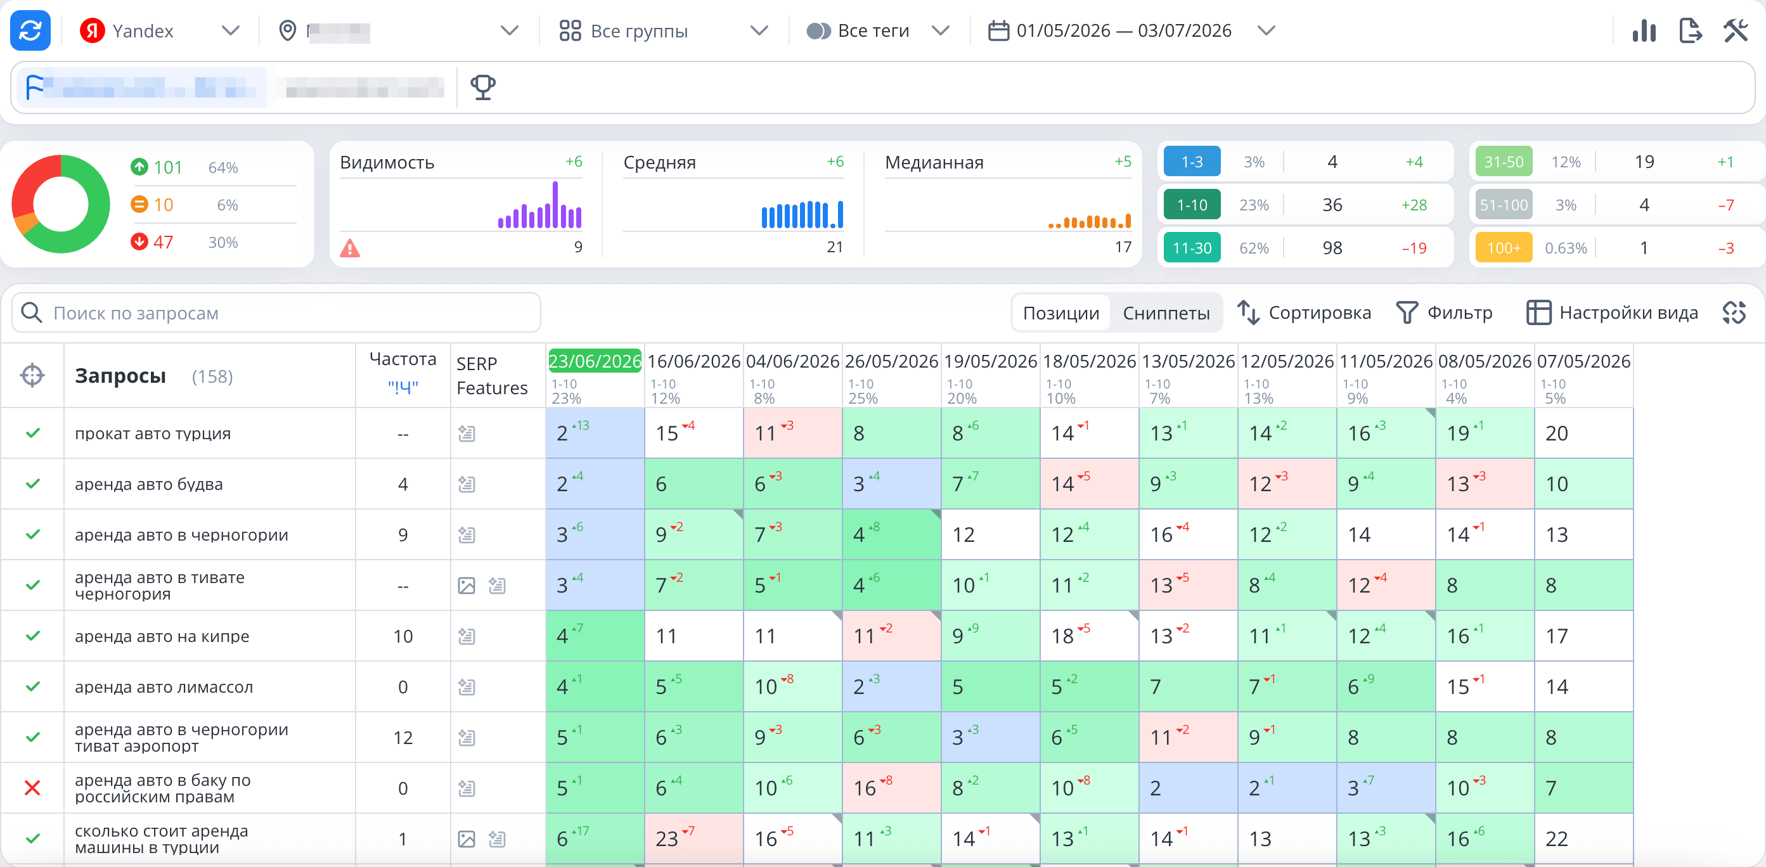The height and width of the screenshot is (867, 1766).
Task: Open the Фильтр filter options
Action: [1445, 313]
